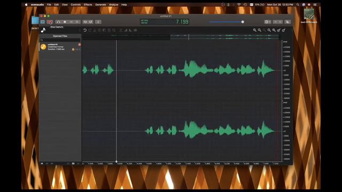Click the last vertical zoom icon
Image resolution: width=342 pixels, height=192 pixels.
tap(284, 30)
